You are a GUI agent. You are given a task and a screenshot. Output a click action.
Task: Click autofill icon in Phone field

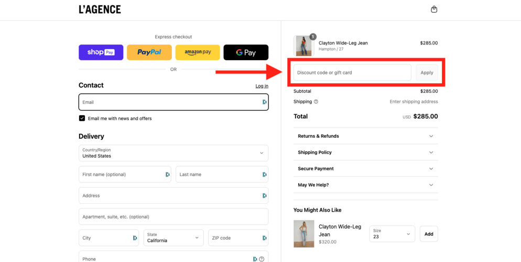255,259
